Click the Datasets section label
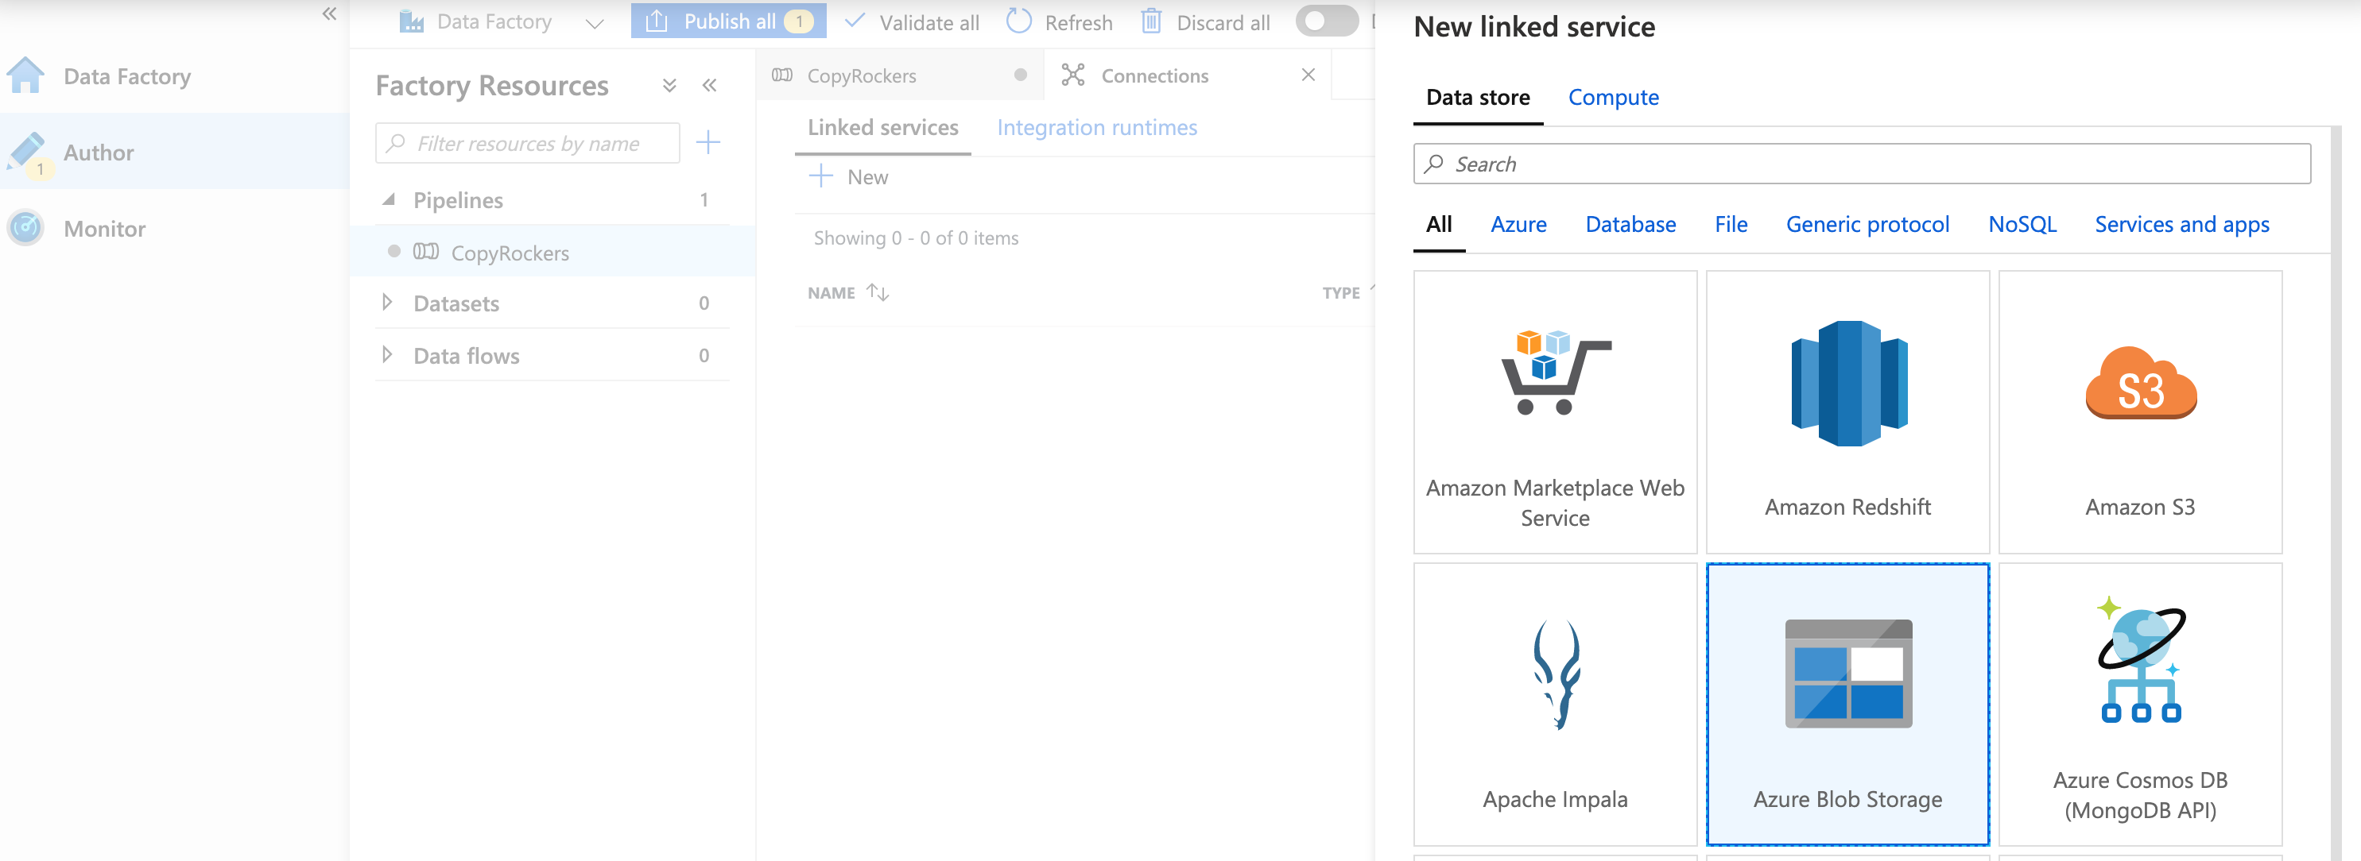 tap(456, 303)
